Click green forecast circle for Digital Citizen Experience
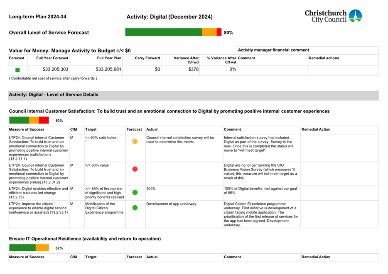388x274 pixels. pos(135,208)
